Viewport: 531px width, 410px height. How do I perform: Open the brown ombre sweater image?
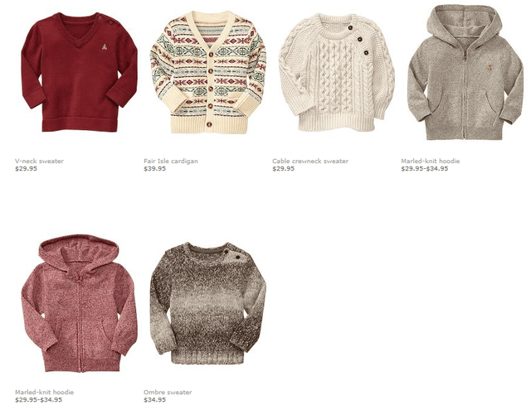click(208, 303)
